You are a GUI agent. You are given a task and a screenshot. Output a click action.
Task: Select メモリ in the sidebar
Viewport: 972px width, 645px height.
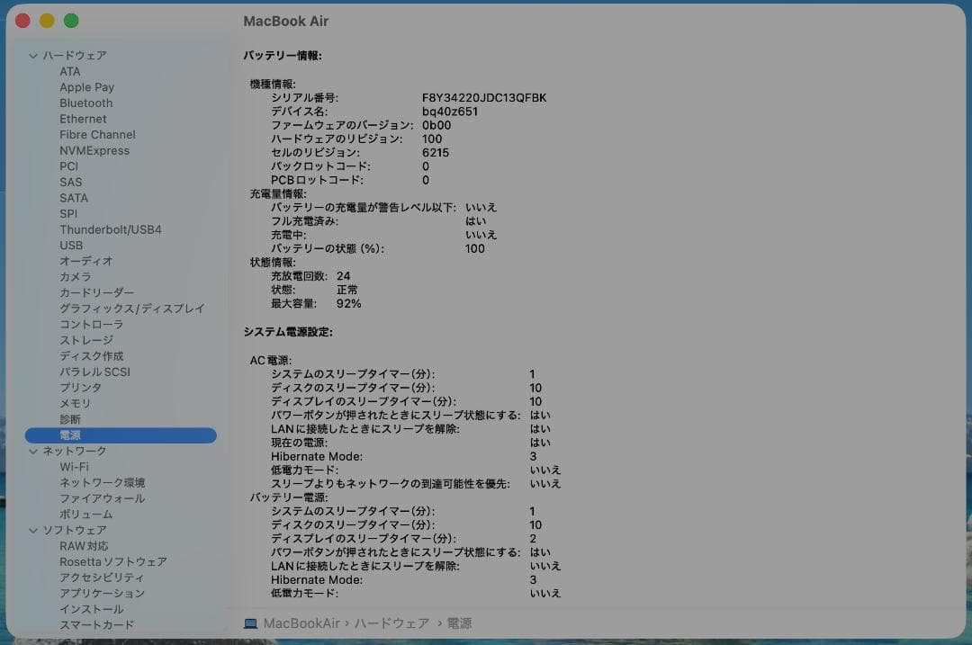tap(74, 403)
